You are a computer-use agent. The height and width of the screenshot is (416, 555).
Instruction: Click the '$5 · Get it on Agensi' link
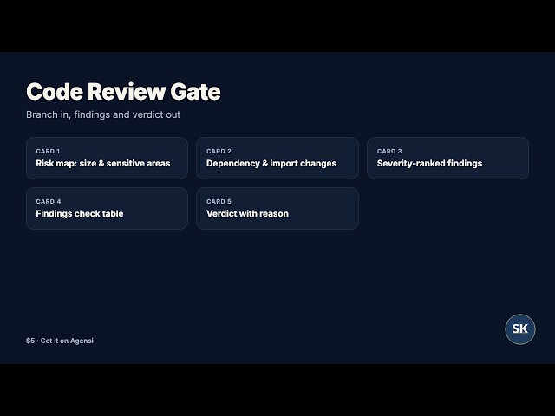click(x=60, y=341)
